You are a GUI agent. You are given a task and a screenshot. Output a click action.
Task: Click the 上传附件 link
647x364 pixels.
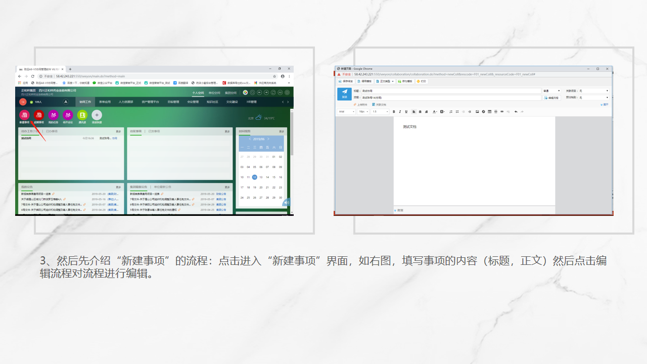point(361,105)
